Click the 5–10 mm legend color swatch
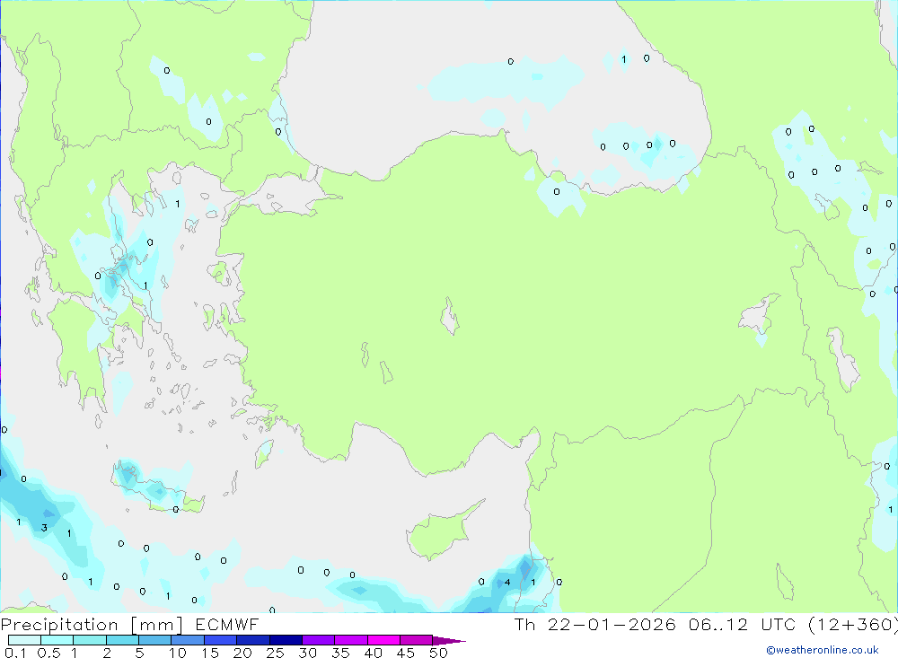This screenshot has height=658, width=898. pos(155,640)
